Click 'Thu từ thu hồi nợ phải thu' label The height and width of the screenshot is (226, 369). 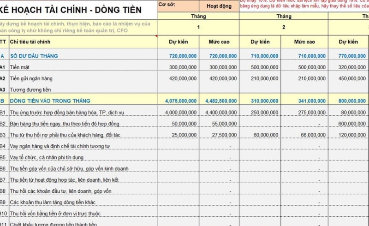(65, 135)
